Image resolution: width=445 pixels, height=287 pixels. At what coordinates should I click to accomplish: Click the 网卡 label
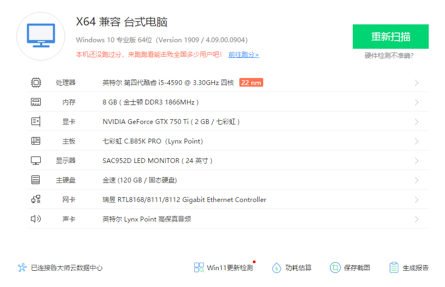(69, 200)
